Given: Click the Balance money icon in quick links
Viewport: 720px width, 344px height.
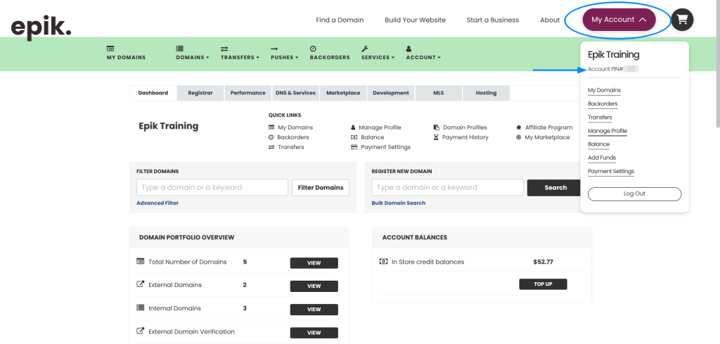Looking at the screenshot, I should pos(354,137).
